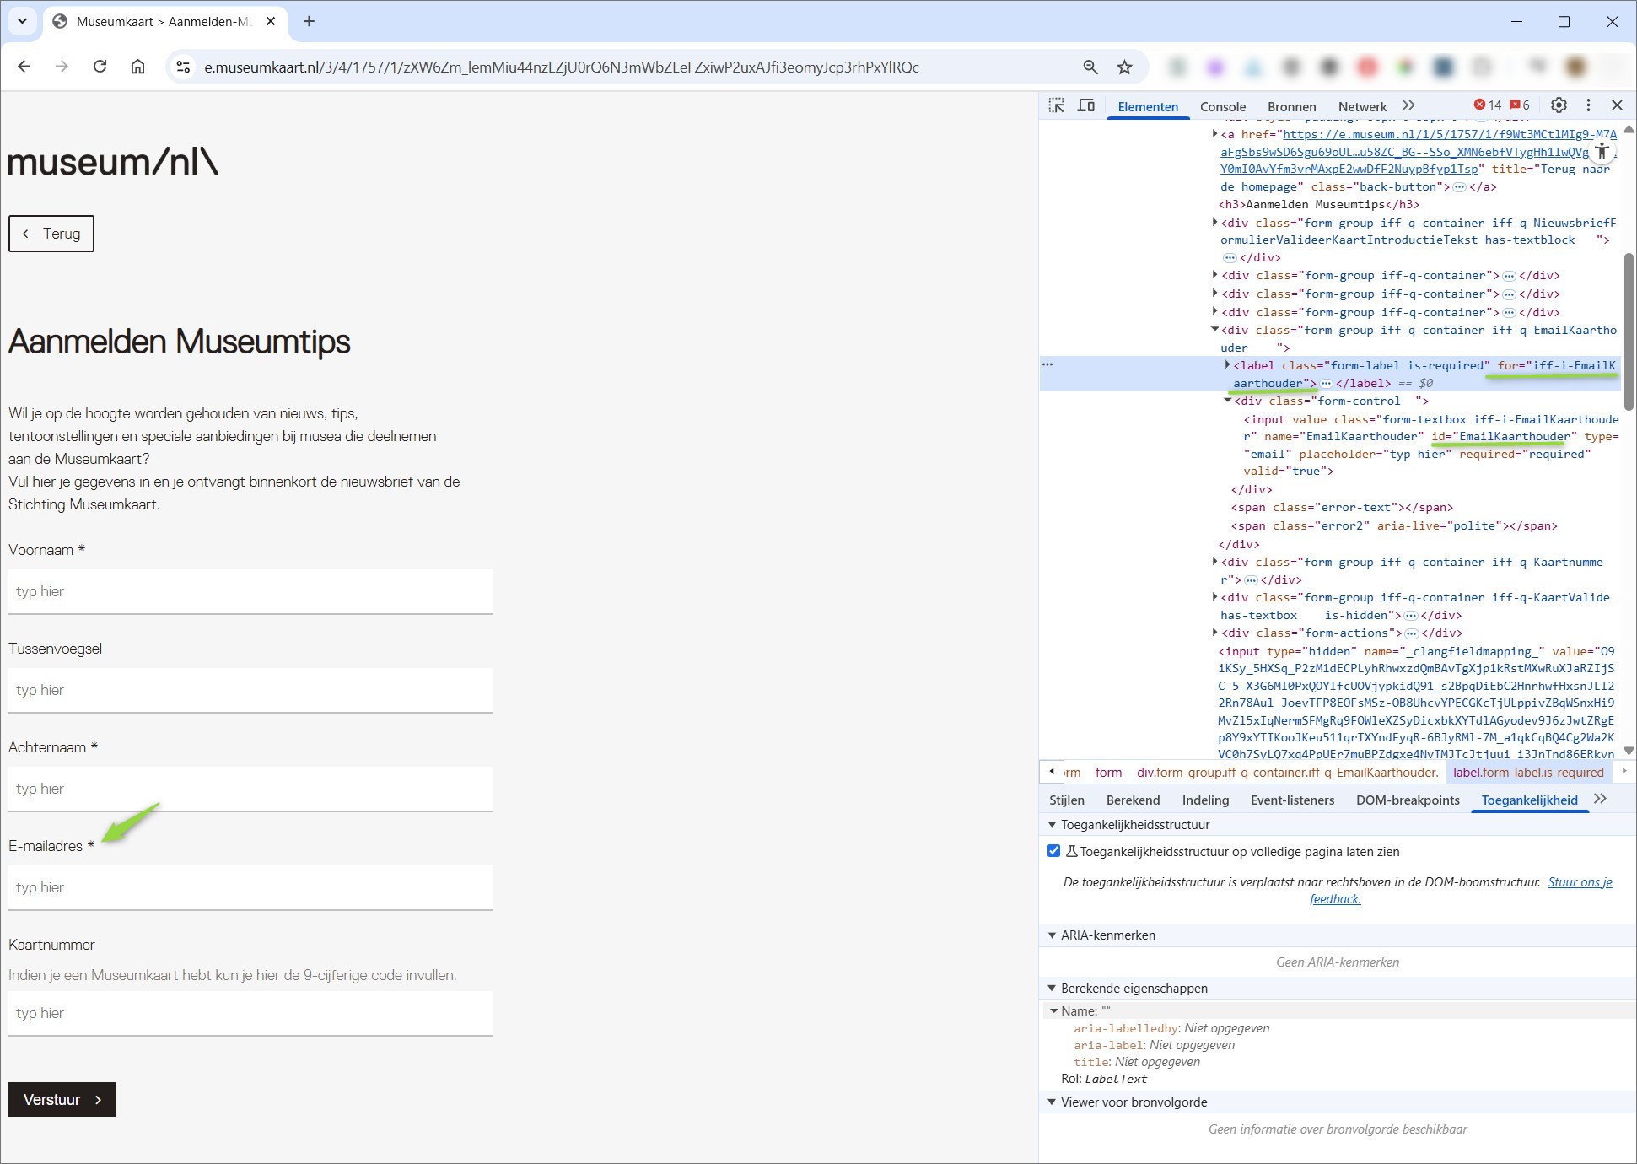Toggle device toolbar emulation
Screen dimensions: 1637x1164
tap(1086, 105)
